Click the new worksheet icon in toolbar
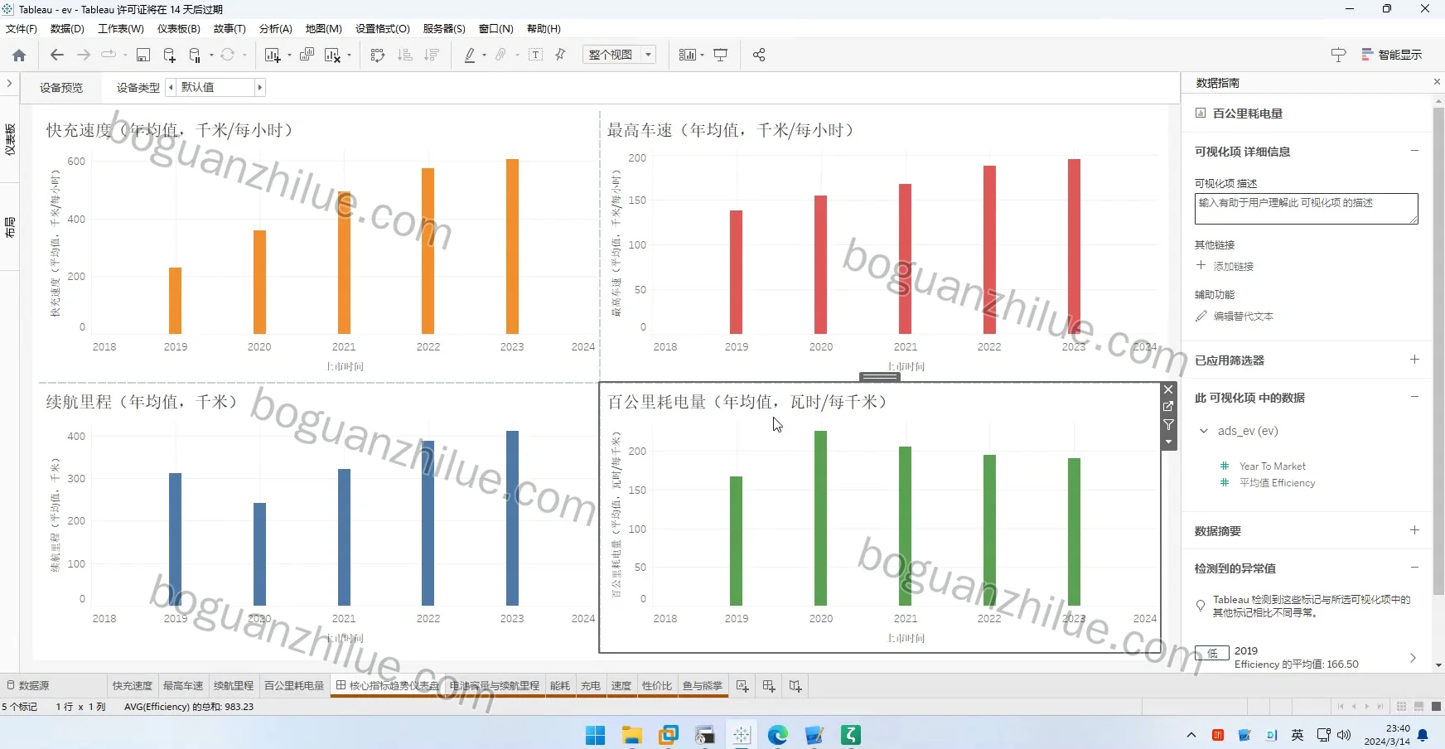The image size is (1445, 749). [273, 55]
